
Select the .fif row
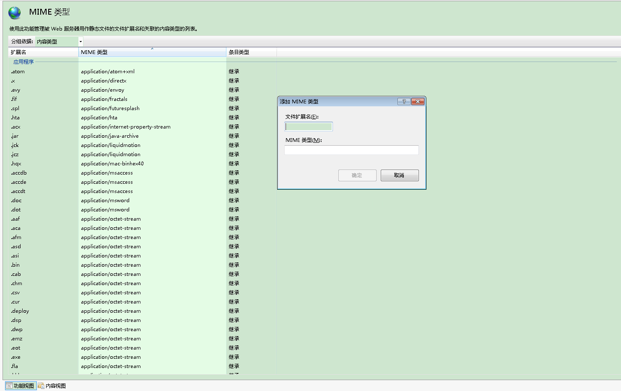pos(143,99)
